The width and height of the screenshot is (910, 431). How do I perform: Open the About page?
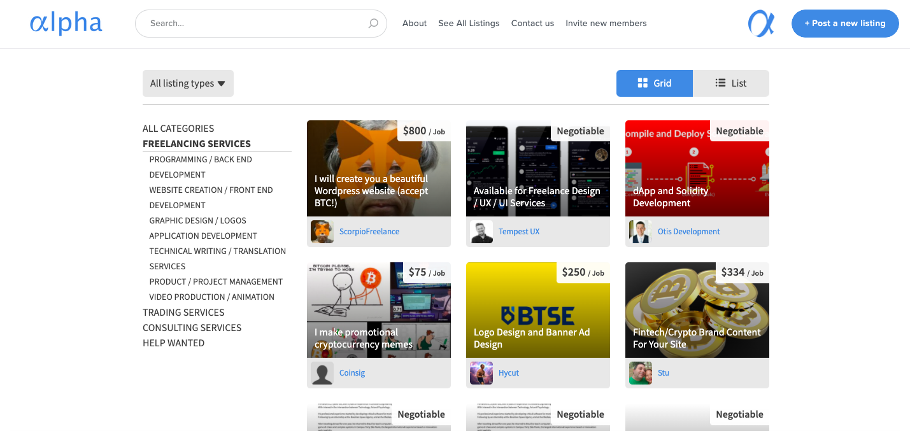415,24
